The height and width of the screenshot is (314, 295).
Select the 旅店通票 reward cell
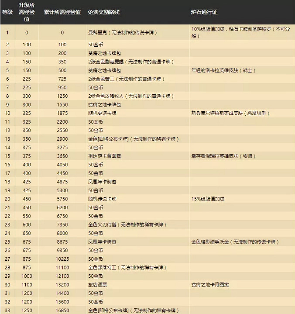97,285
